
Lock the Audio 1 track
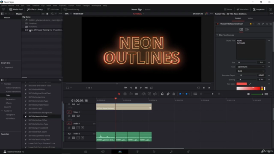point(69,127)
